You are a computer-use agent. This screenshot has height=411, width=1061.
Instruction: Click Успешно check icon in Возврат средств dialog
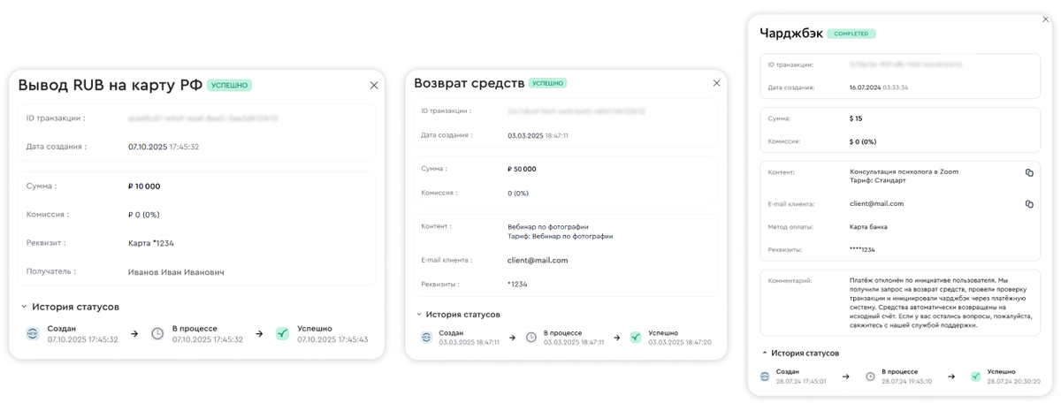pyautogui.click(x=635, y=338)
